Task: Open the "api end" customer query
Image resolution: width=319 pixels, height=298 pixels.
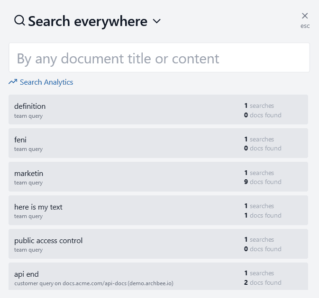Action: click(27, 274)
